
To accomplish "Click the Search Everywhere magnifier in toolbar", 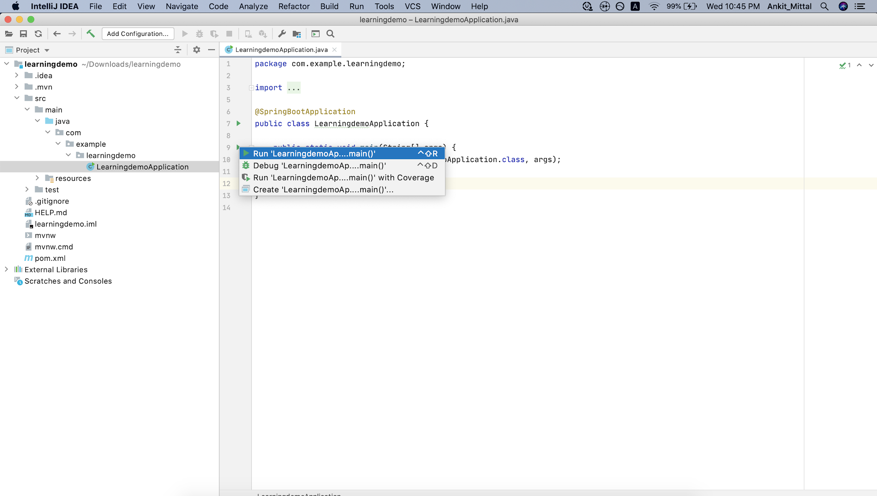I will (x=330, y=34).
